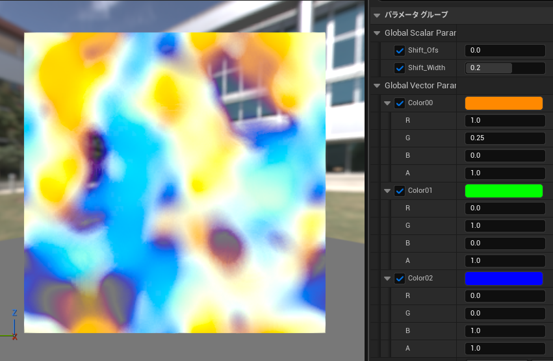The width and height of the screenshot is (553, 361).
Task: Collapse the Color00 parameter rows
Action: pyautogui.click(x=388, y=103)
